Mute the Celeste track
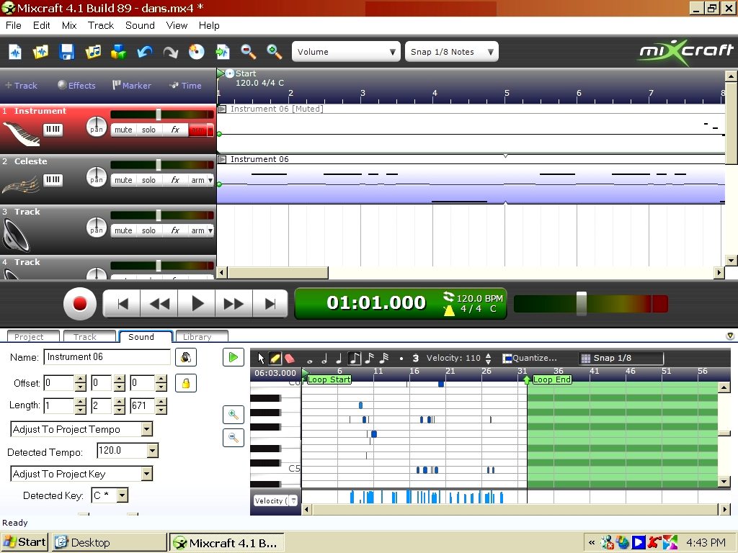This screenshot has width=738, height=553. point(123,180)
